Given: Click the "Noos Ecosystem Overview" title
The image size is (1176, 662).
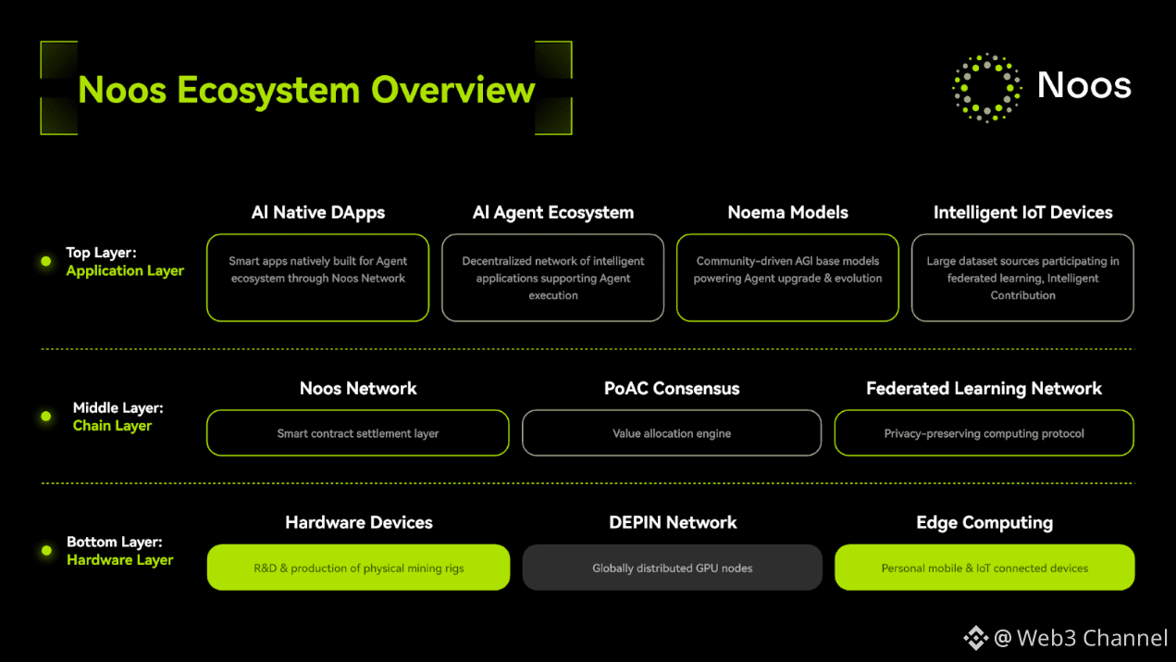Looking at the screenshot, I should 306,90.
